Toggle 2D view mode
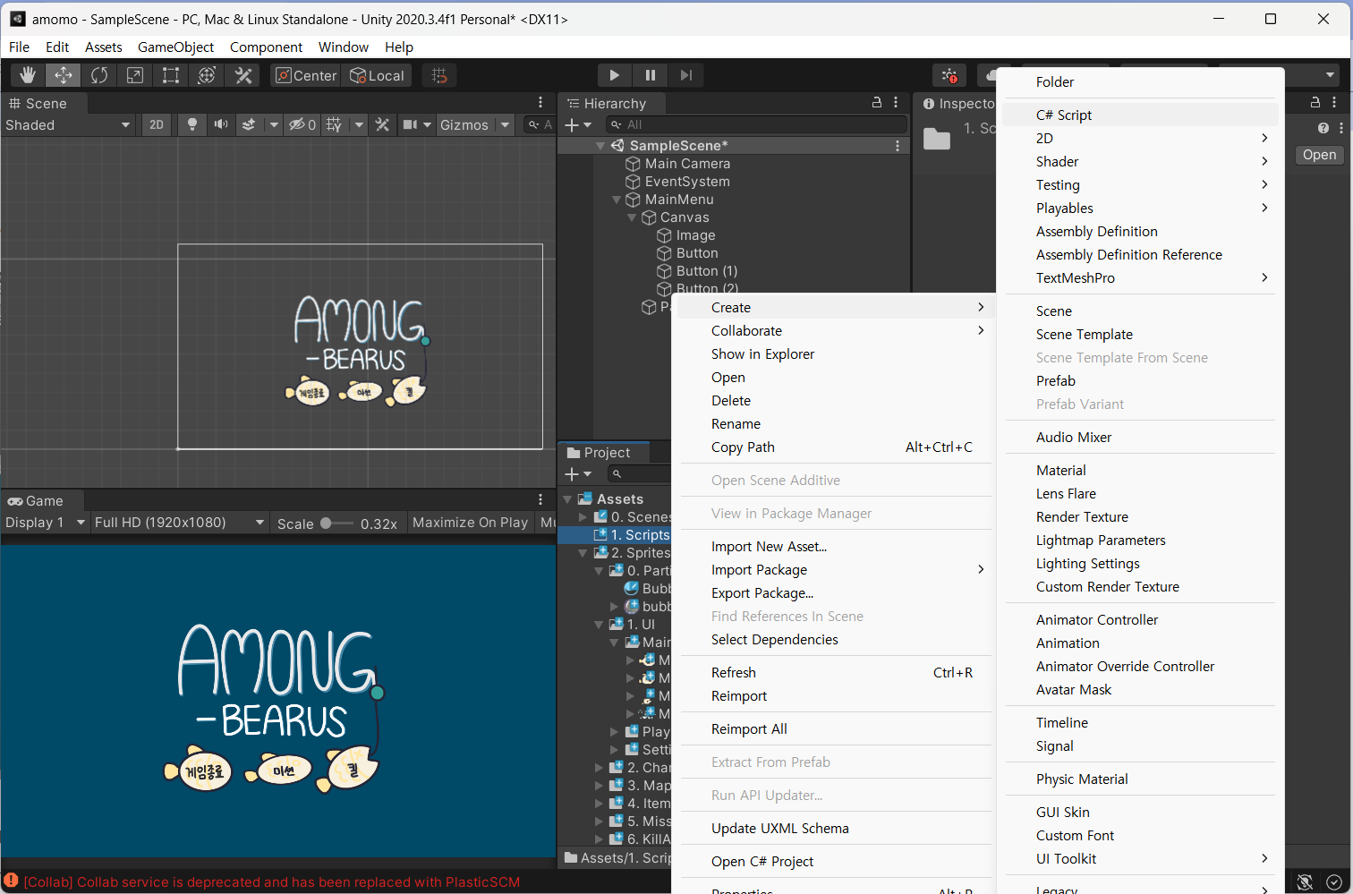 pyautogui.click(x=157, y=124)
